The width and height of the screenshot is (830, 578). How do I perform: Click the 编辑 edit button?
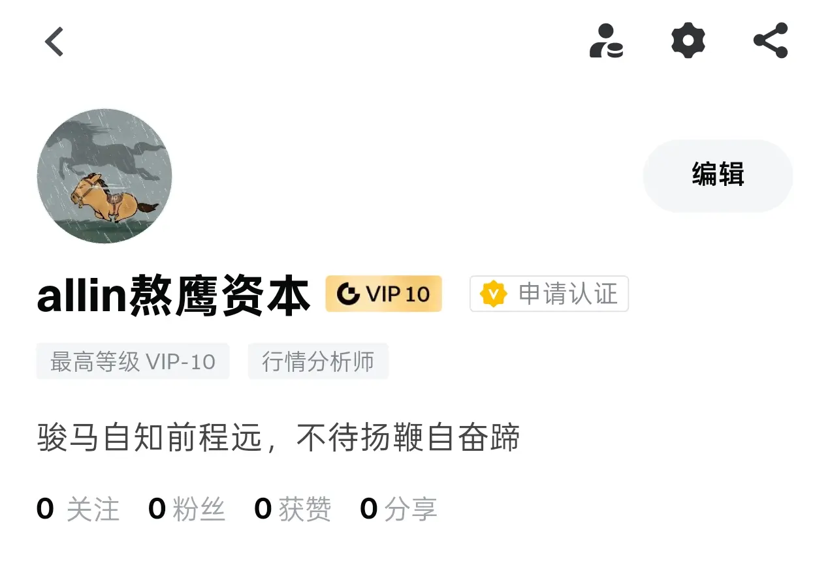click(718, 175)
